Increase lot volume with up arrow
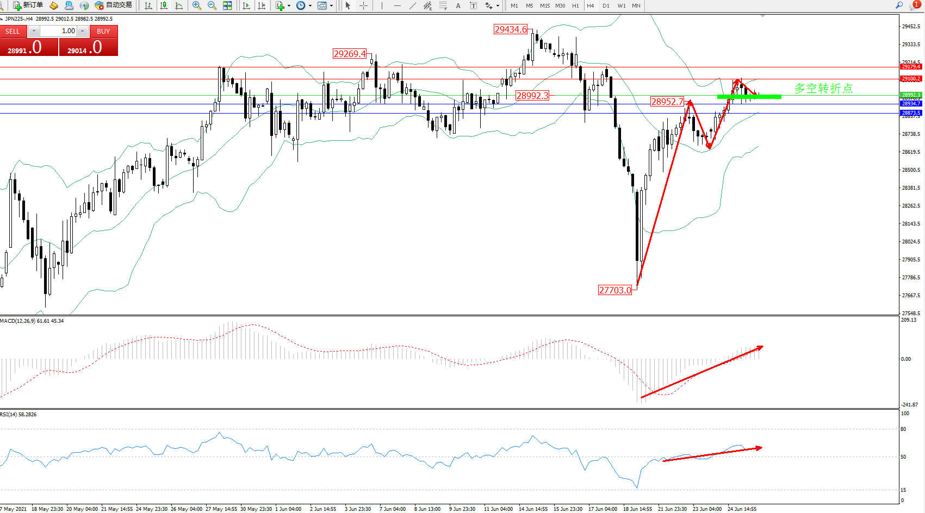The height and width of the screenshot is (513, 925). click(x=82, y=31)
